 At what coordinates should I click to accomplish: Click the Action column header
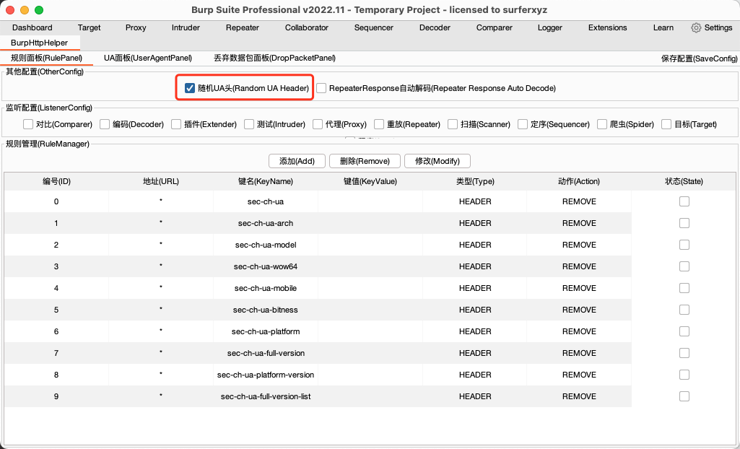(579, 182)
